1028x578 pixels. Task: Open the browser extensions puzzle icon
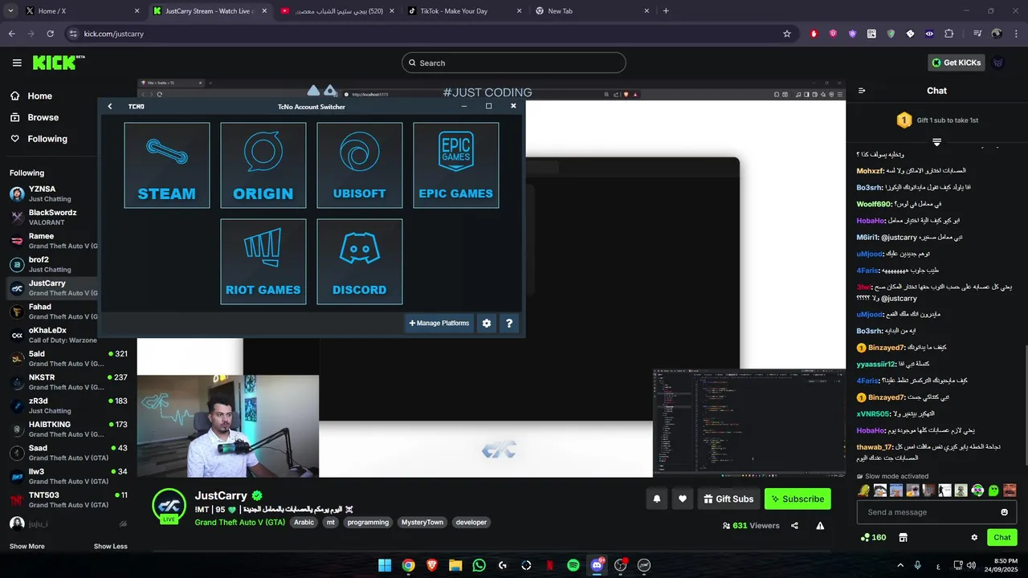pos(949,34)
